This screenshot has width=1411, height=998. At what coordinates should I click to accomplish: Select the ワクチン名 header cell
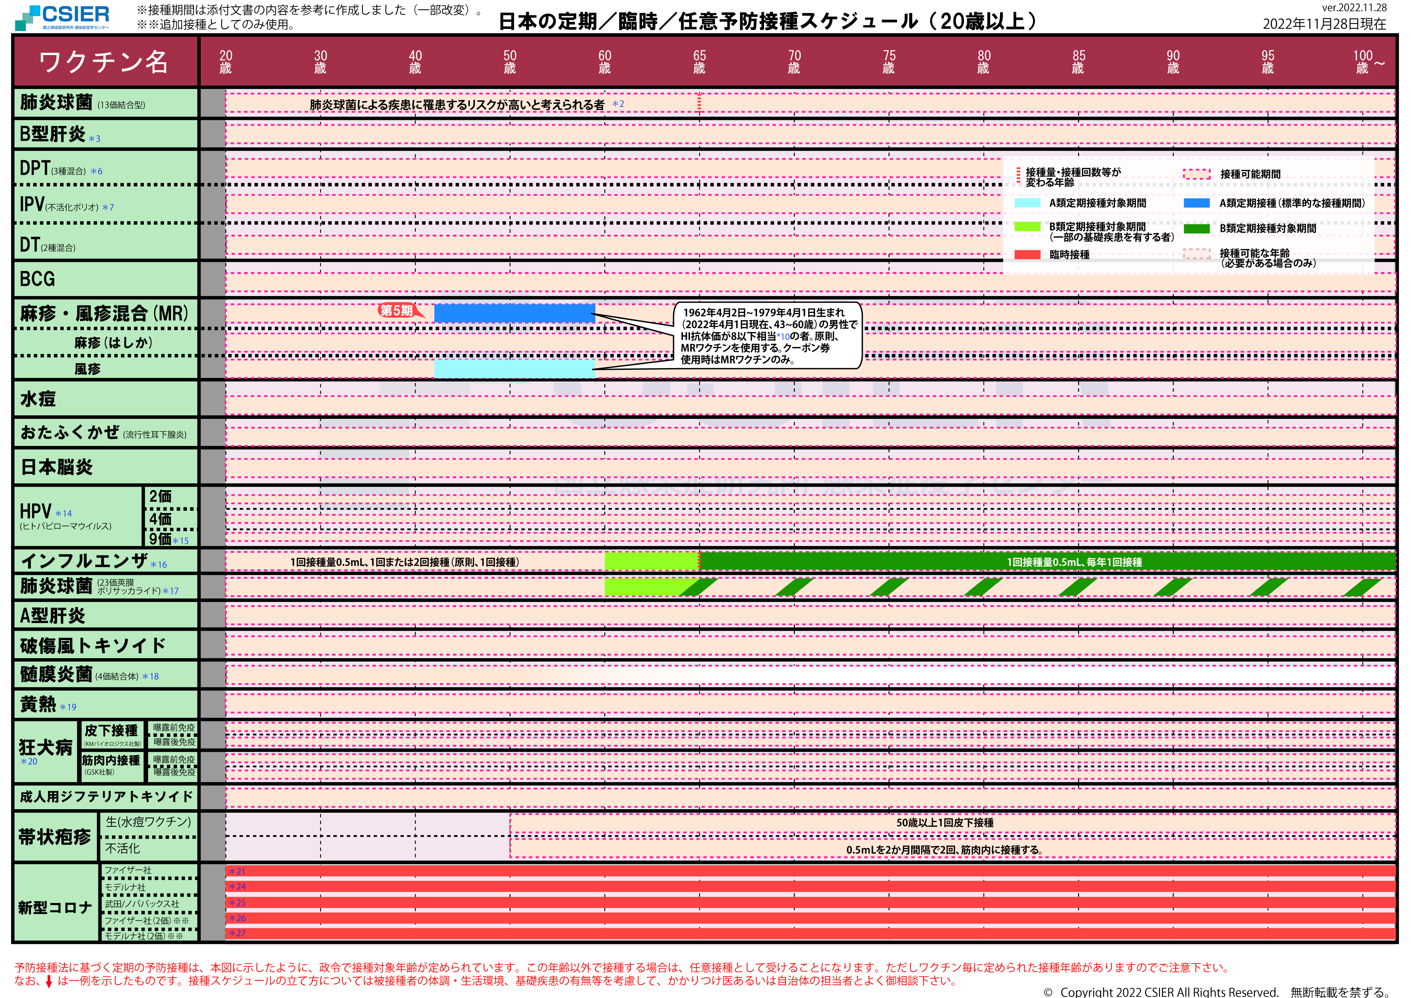point(103,62)
